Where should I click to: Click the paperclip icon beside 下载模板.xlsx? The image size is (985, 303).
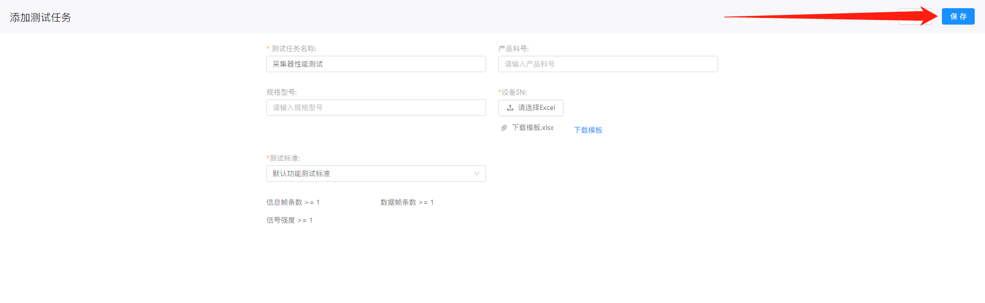coord(504,128)
